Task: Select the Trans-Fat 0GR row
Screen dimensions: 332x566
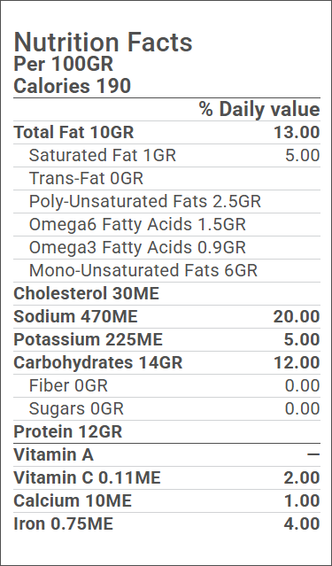Action: [x=166, y=178]
